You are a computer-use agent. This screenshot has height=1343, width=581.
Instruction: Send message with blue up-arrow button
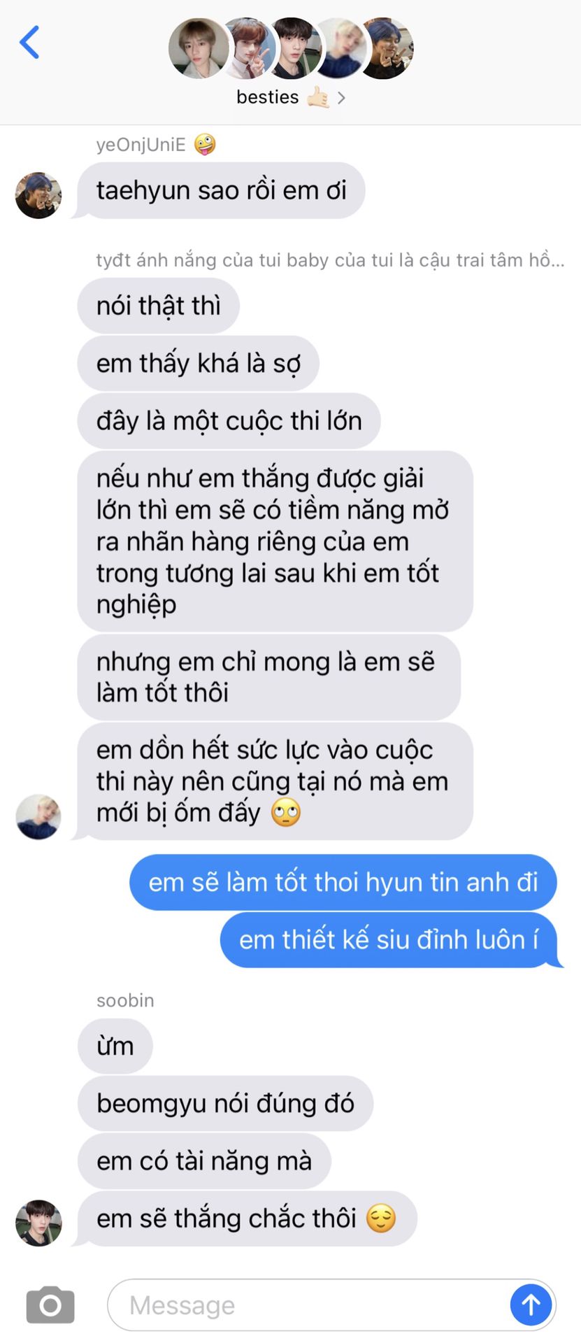531,1305
